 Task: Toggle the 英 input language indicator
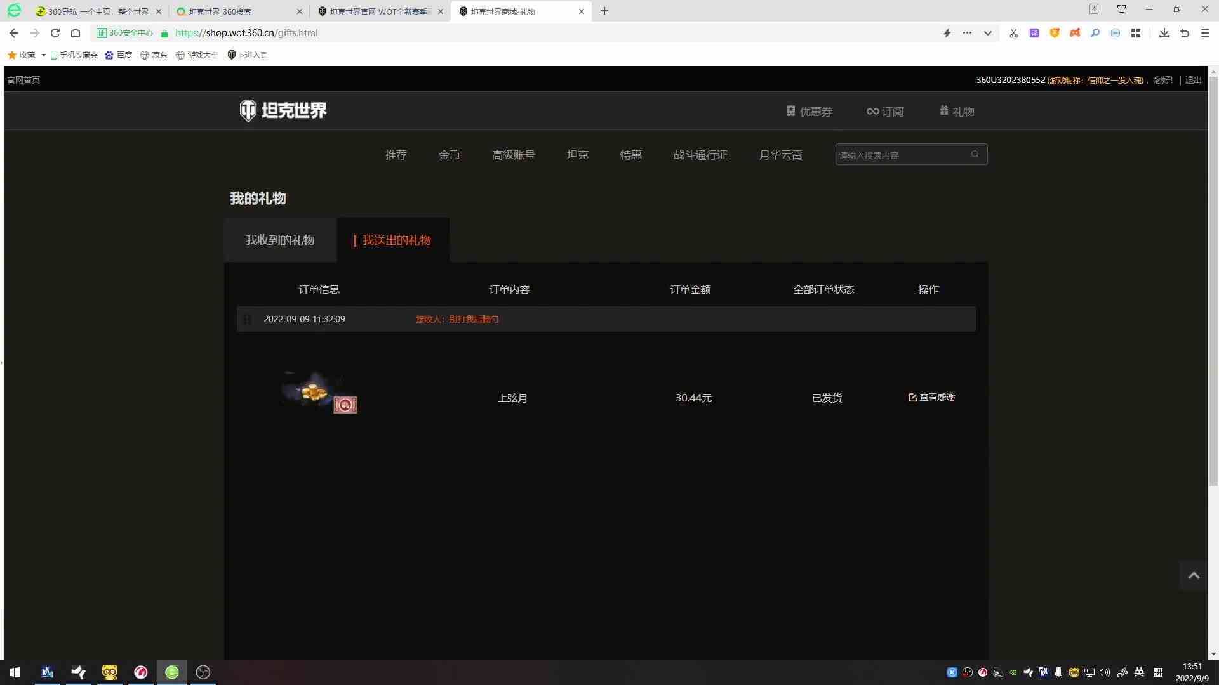point(1140,672)
